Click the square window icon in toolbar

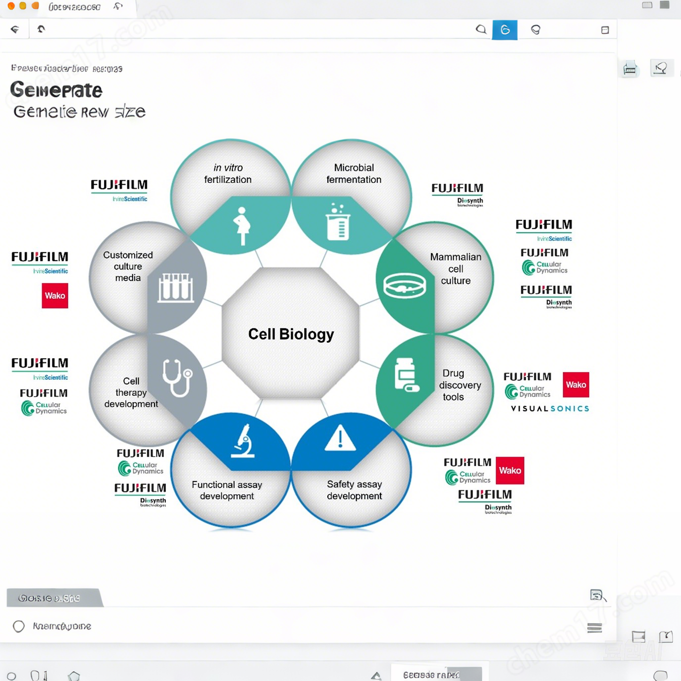(x=605, y=30)
